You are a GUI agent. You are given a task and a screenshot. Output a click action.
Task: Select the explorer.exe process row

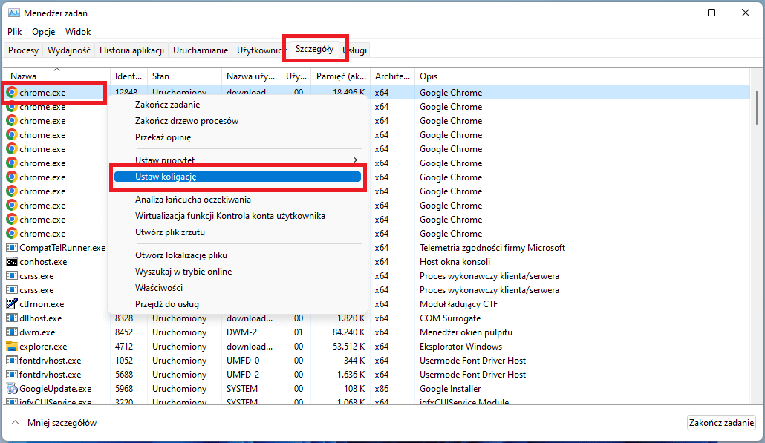point(377,347)
